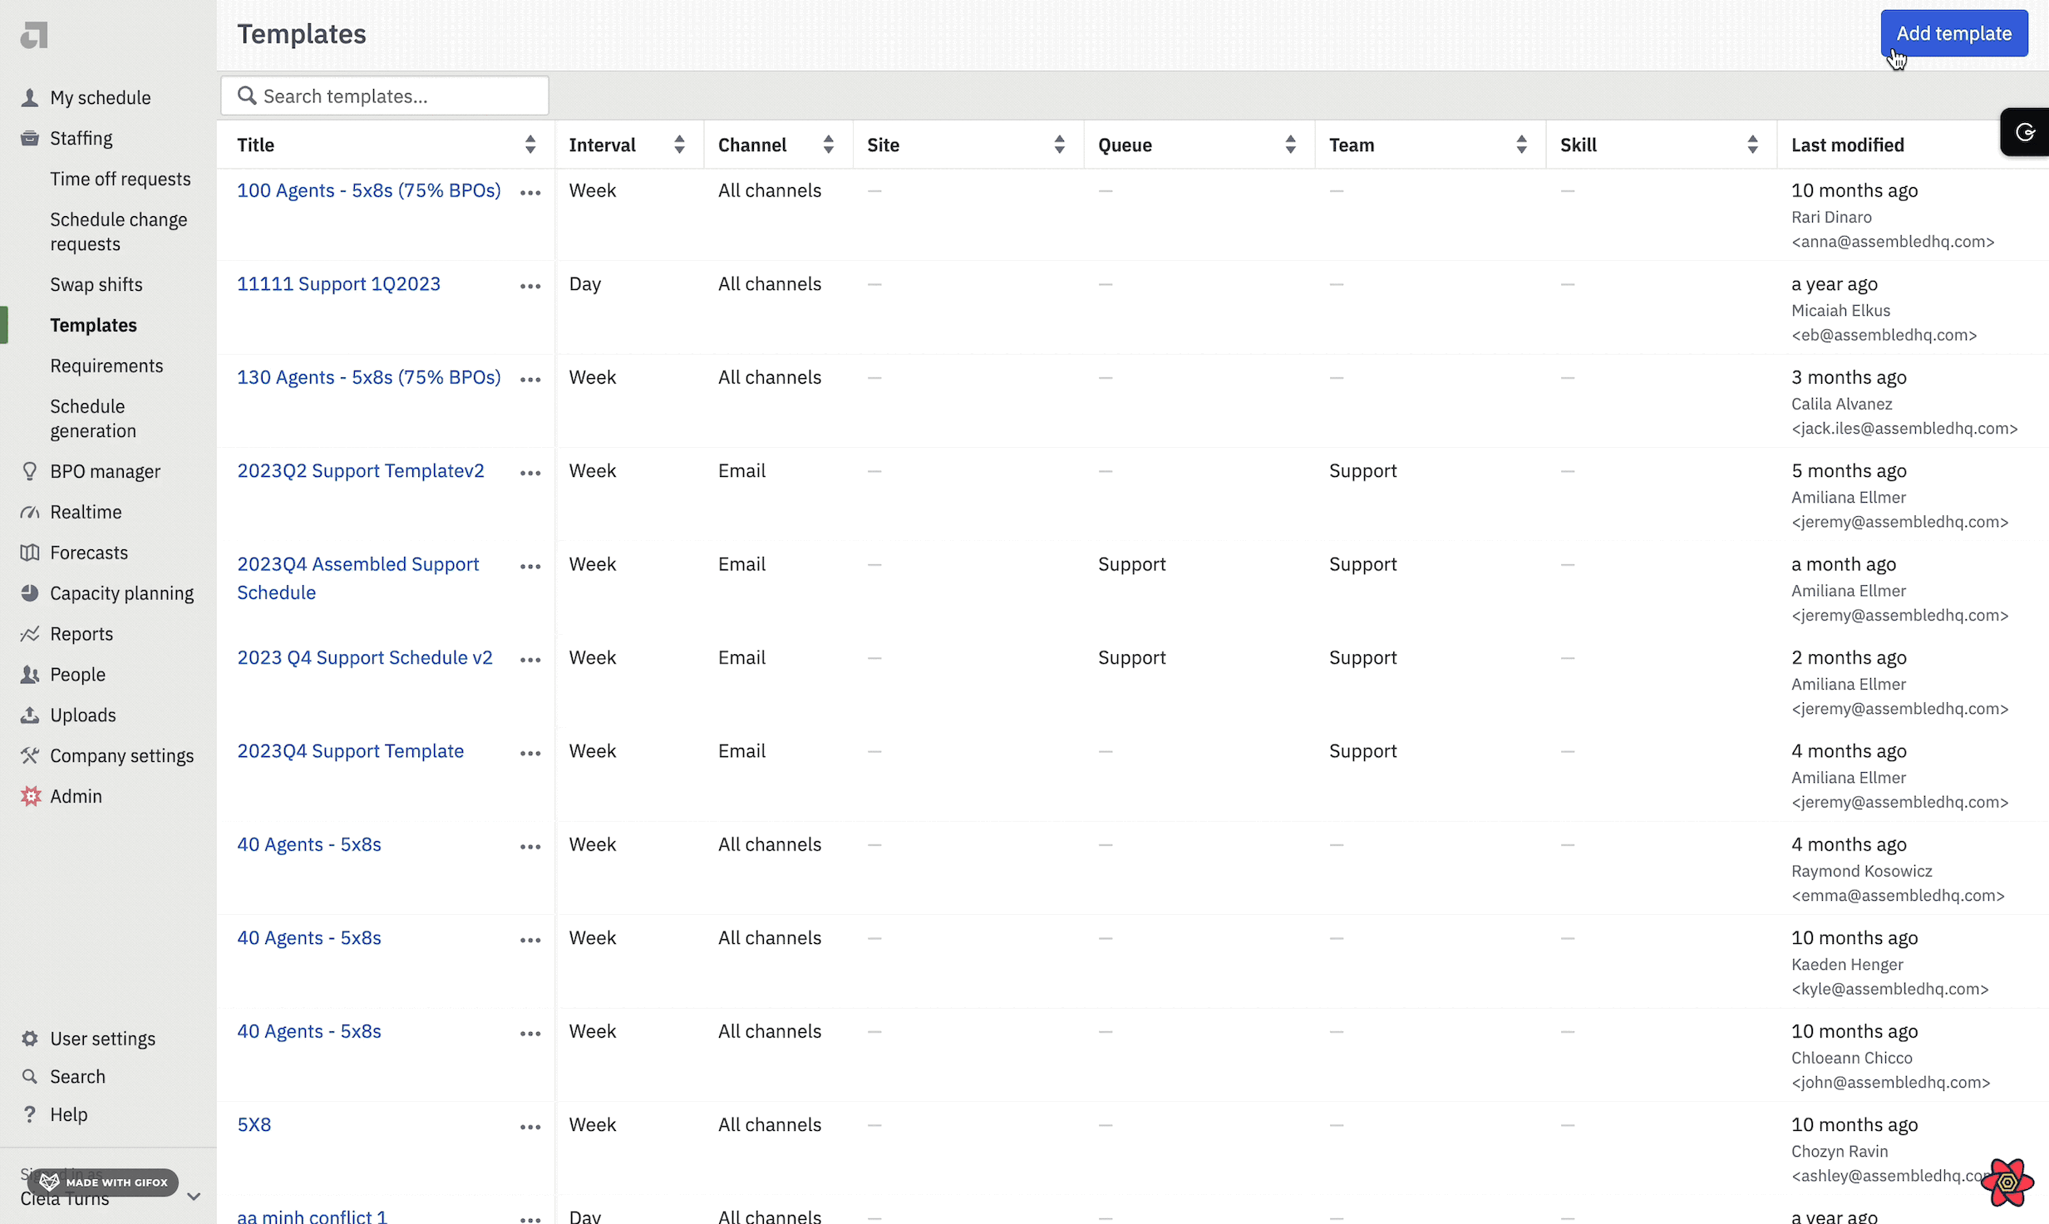Image resolution: width=2049 pixels, height=1224 pixels.
Task: Click the Reports chart icon
Action: click(x=30, y=634)
